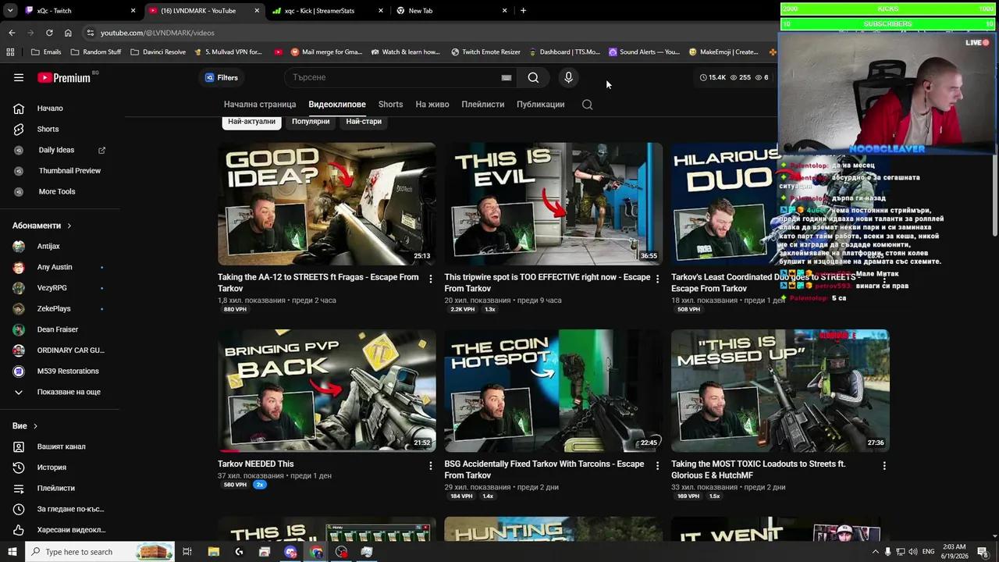The height and width of the screenshot is (562, 999).
Task: Open Task View on taskbar
Action: (x=187, y=552)
